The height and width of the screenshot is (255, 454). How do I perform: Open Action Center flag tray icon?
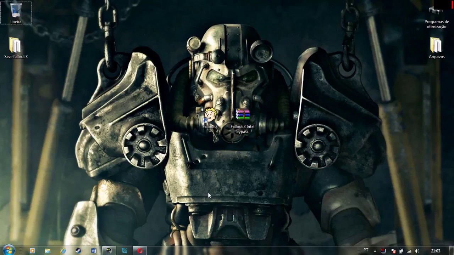[393, 251]
